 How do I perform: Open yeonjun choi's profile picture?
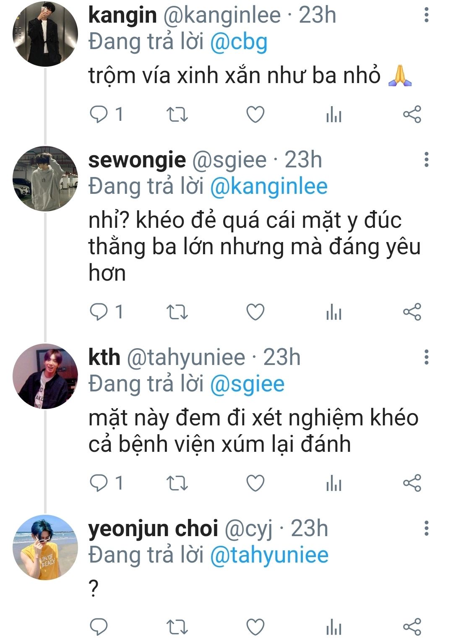click(45, 547)
